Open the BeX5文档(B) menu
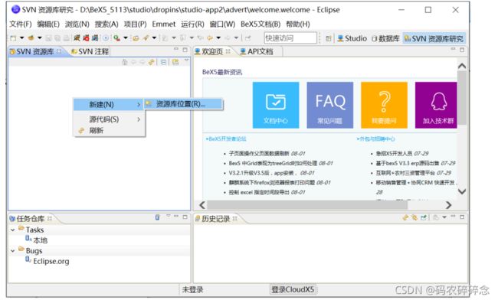Image resolution: width=498 pixels, height=300 pixels. pyautogui.click(x=260, y=24)
